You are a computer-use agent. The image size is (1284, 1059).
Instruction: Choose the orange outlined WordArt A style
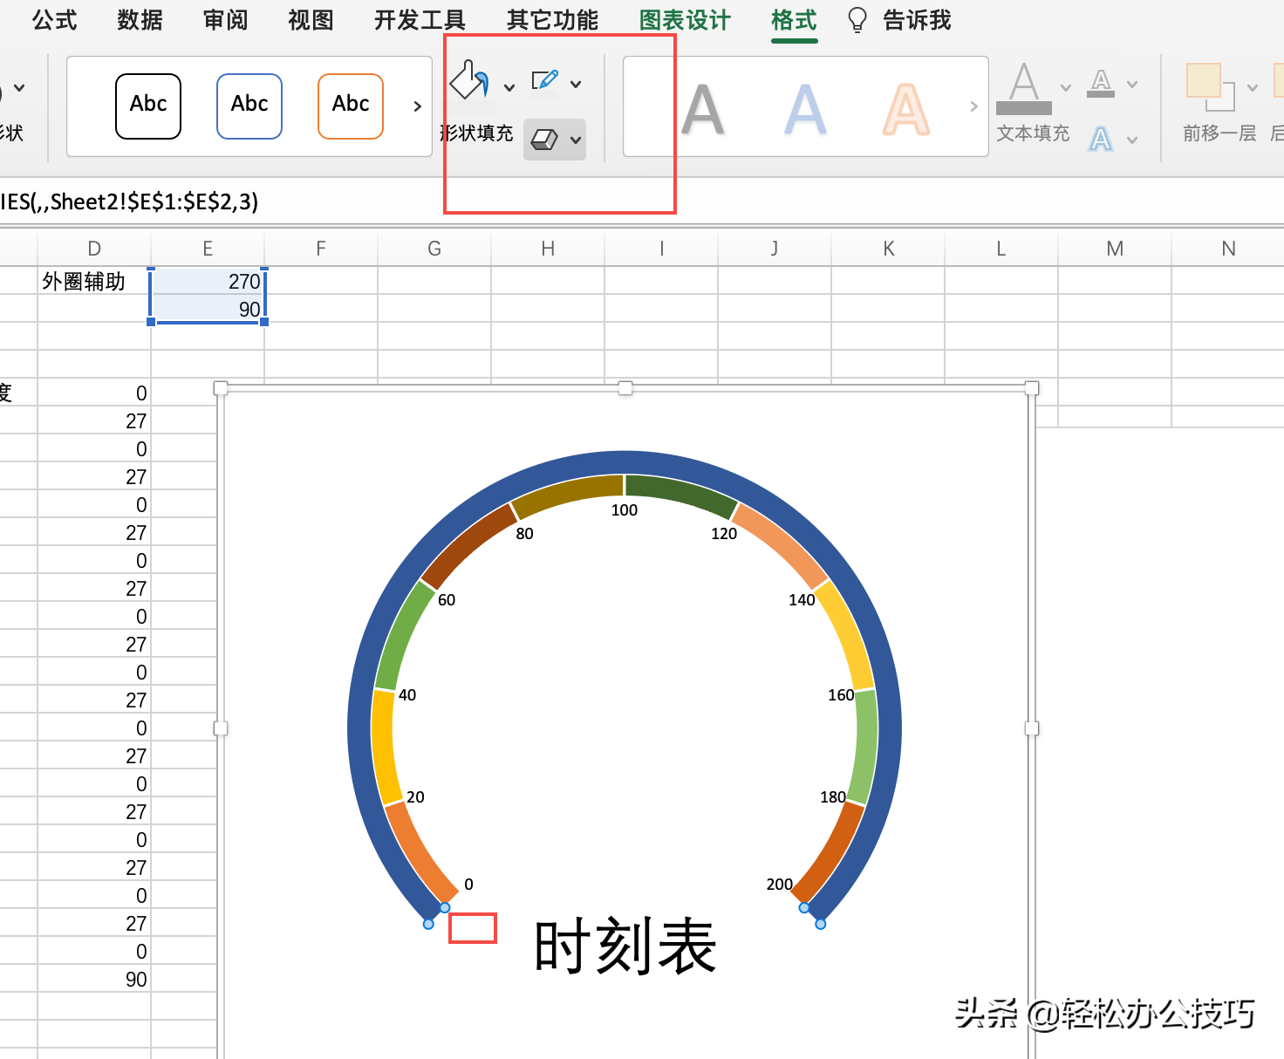pyautogui.click(x=906, y=111)
